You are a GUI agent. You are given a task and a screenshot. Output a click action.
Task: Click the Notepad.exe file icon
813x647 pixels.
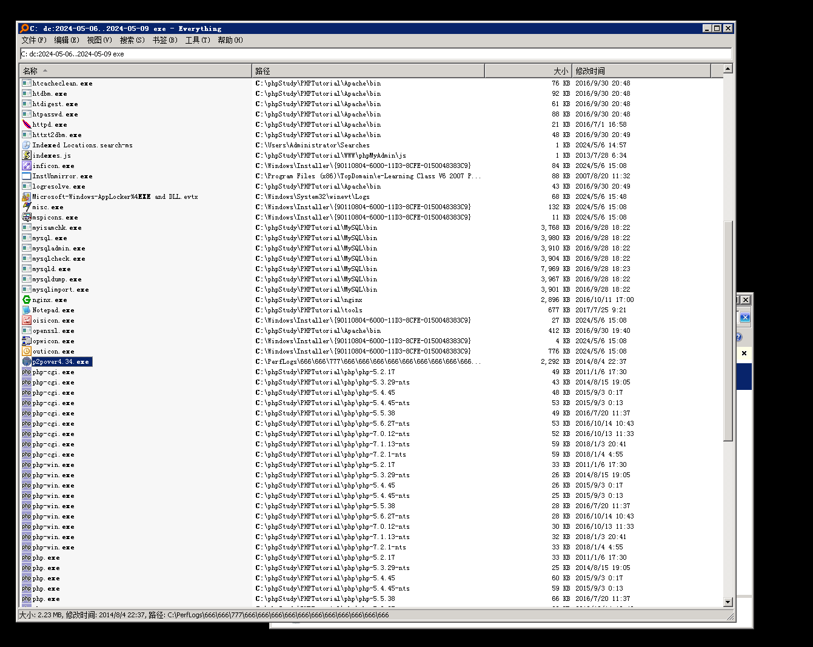(27, 310)
